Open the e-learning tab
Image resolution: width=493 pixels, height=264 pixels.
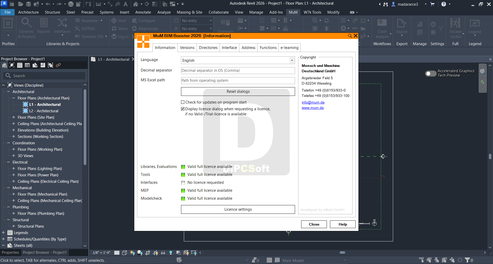click(289, 48)
